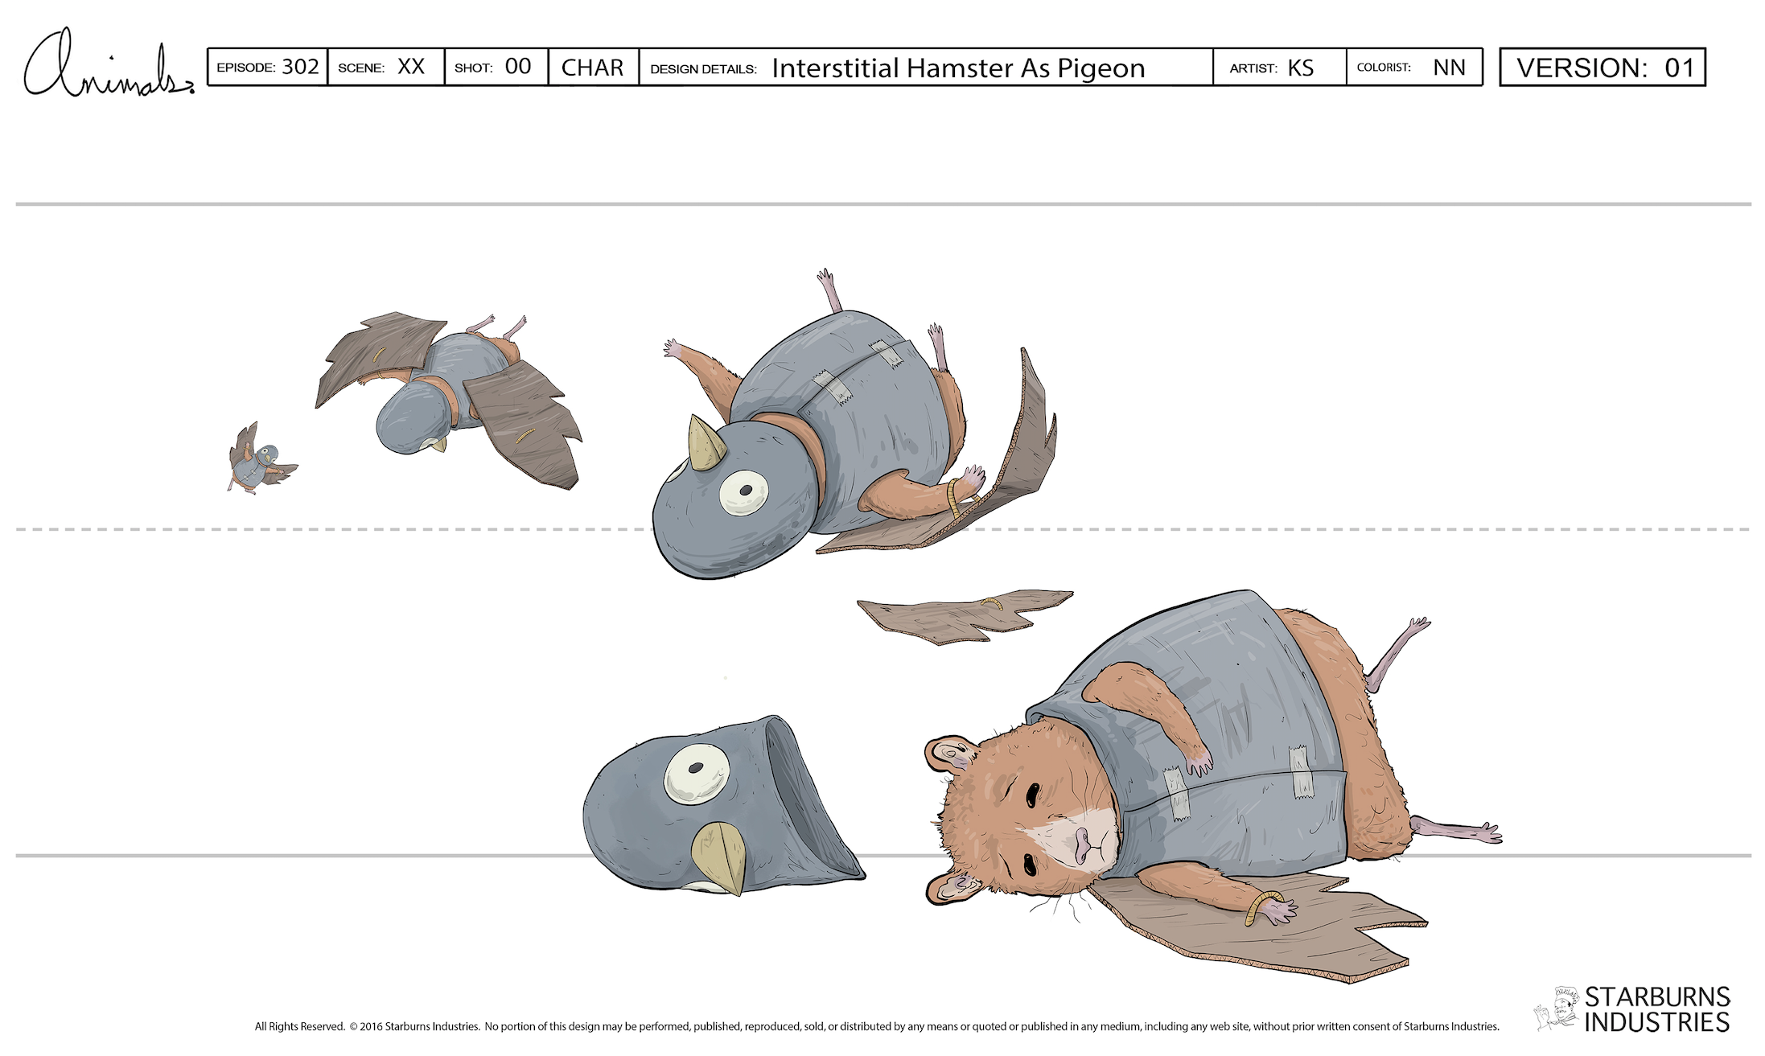Click the Version 01 box
Viewport: 1765px width, 1056px height.
pos(1602,67)
